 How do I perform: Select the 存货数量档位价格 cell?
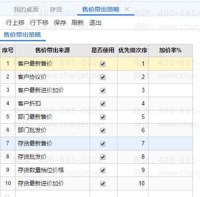point(52,170)
